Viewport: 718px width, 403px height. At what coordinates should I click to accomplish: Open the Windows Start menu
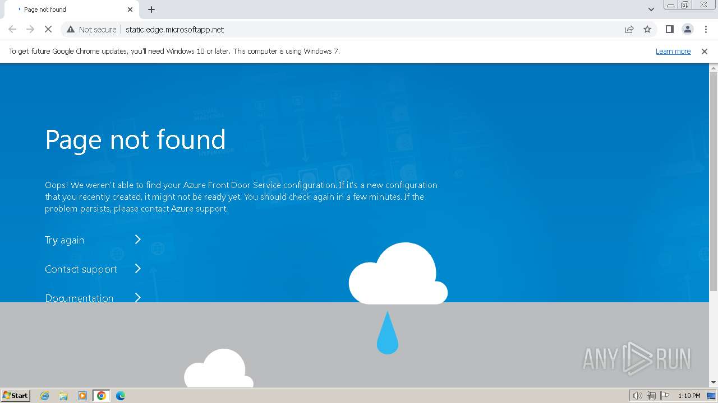pos(16,395)
